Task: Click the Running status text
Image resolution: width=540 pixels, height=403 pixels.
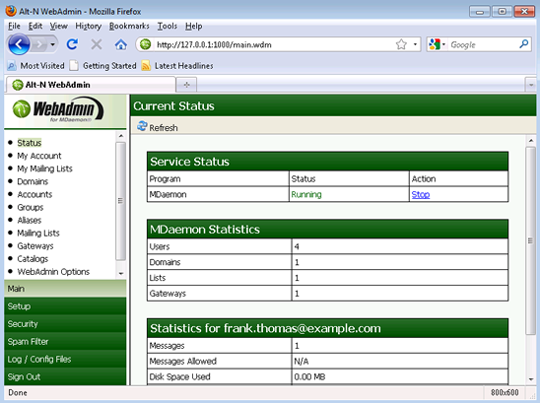Action: point(306,195)
